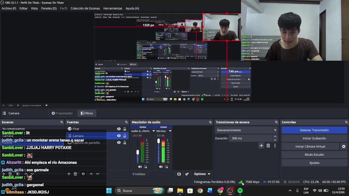Open File Explorer from the taskbar

[180, 191]
